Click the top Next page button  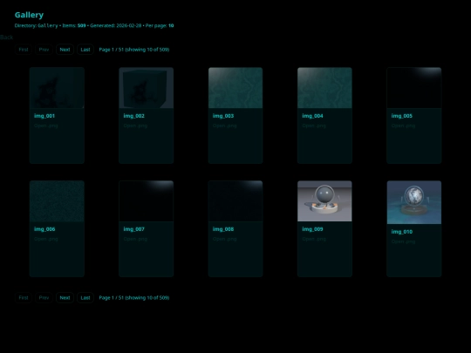click(65, 50)
